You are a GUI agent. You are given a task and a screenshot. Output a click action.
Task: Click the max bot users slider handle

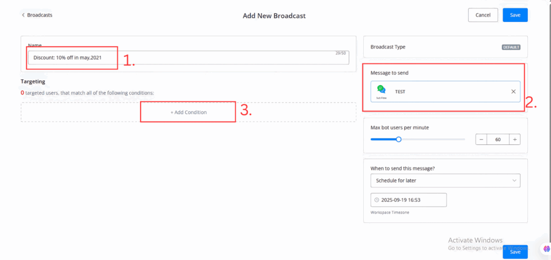coord(399,139)
